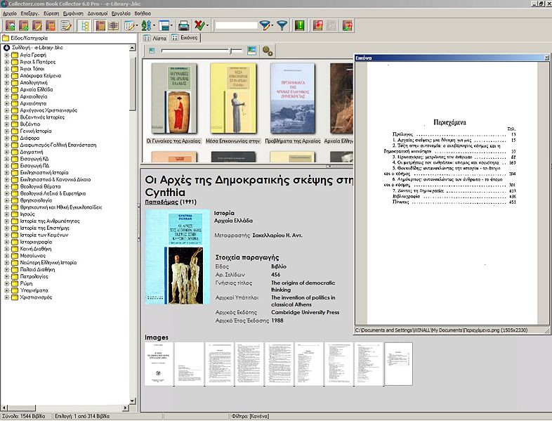The image size is (552, 421).
Task: Click the add book automatically icon
Action: (11, 26)
